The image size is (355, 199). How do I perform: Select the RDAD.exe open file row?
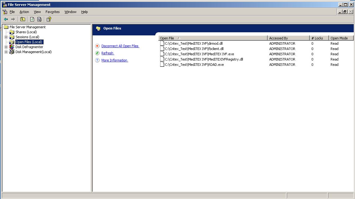[x=256, y=65]
